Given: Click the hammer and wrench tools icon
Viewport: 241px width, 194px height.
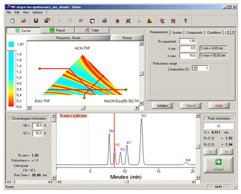Looking at the screenshot, I should 128,21.
